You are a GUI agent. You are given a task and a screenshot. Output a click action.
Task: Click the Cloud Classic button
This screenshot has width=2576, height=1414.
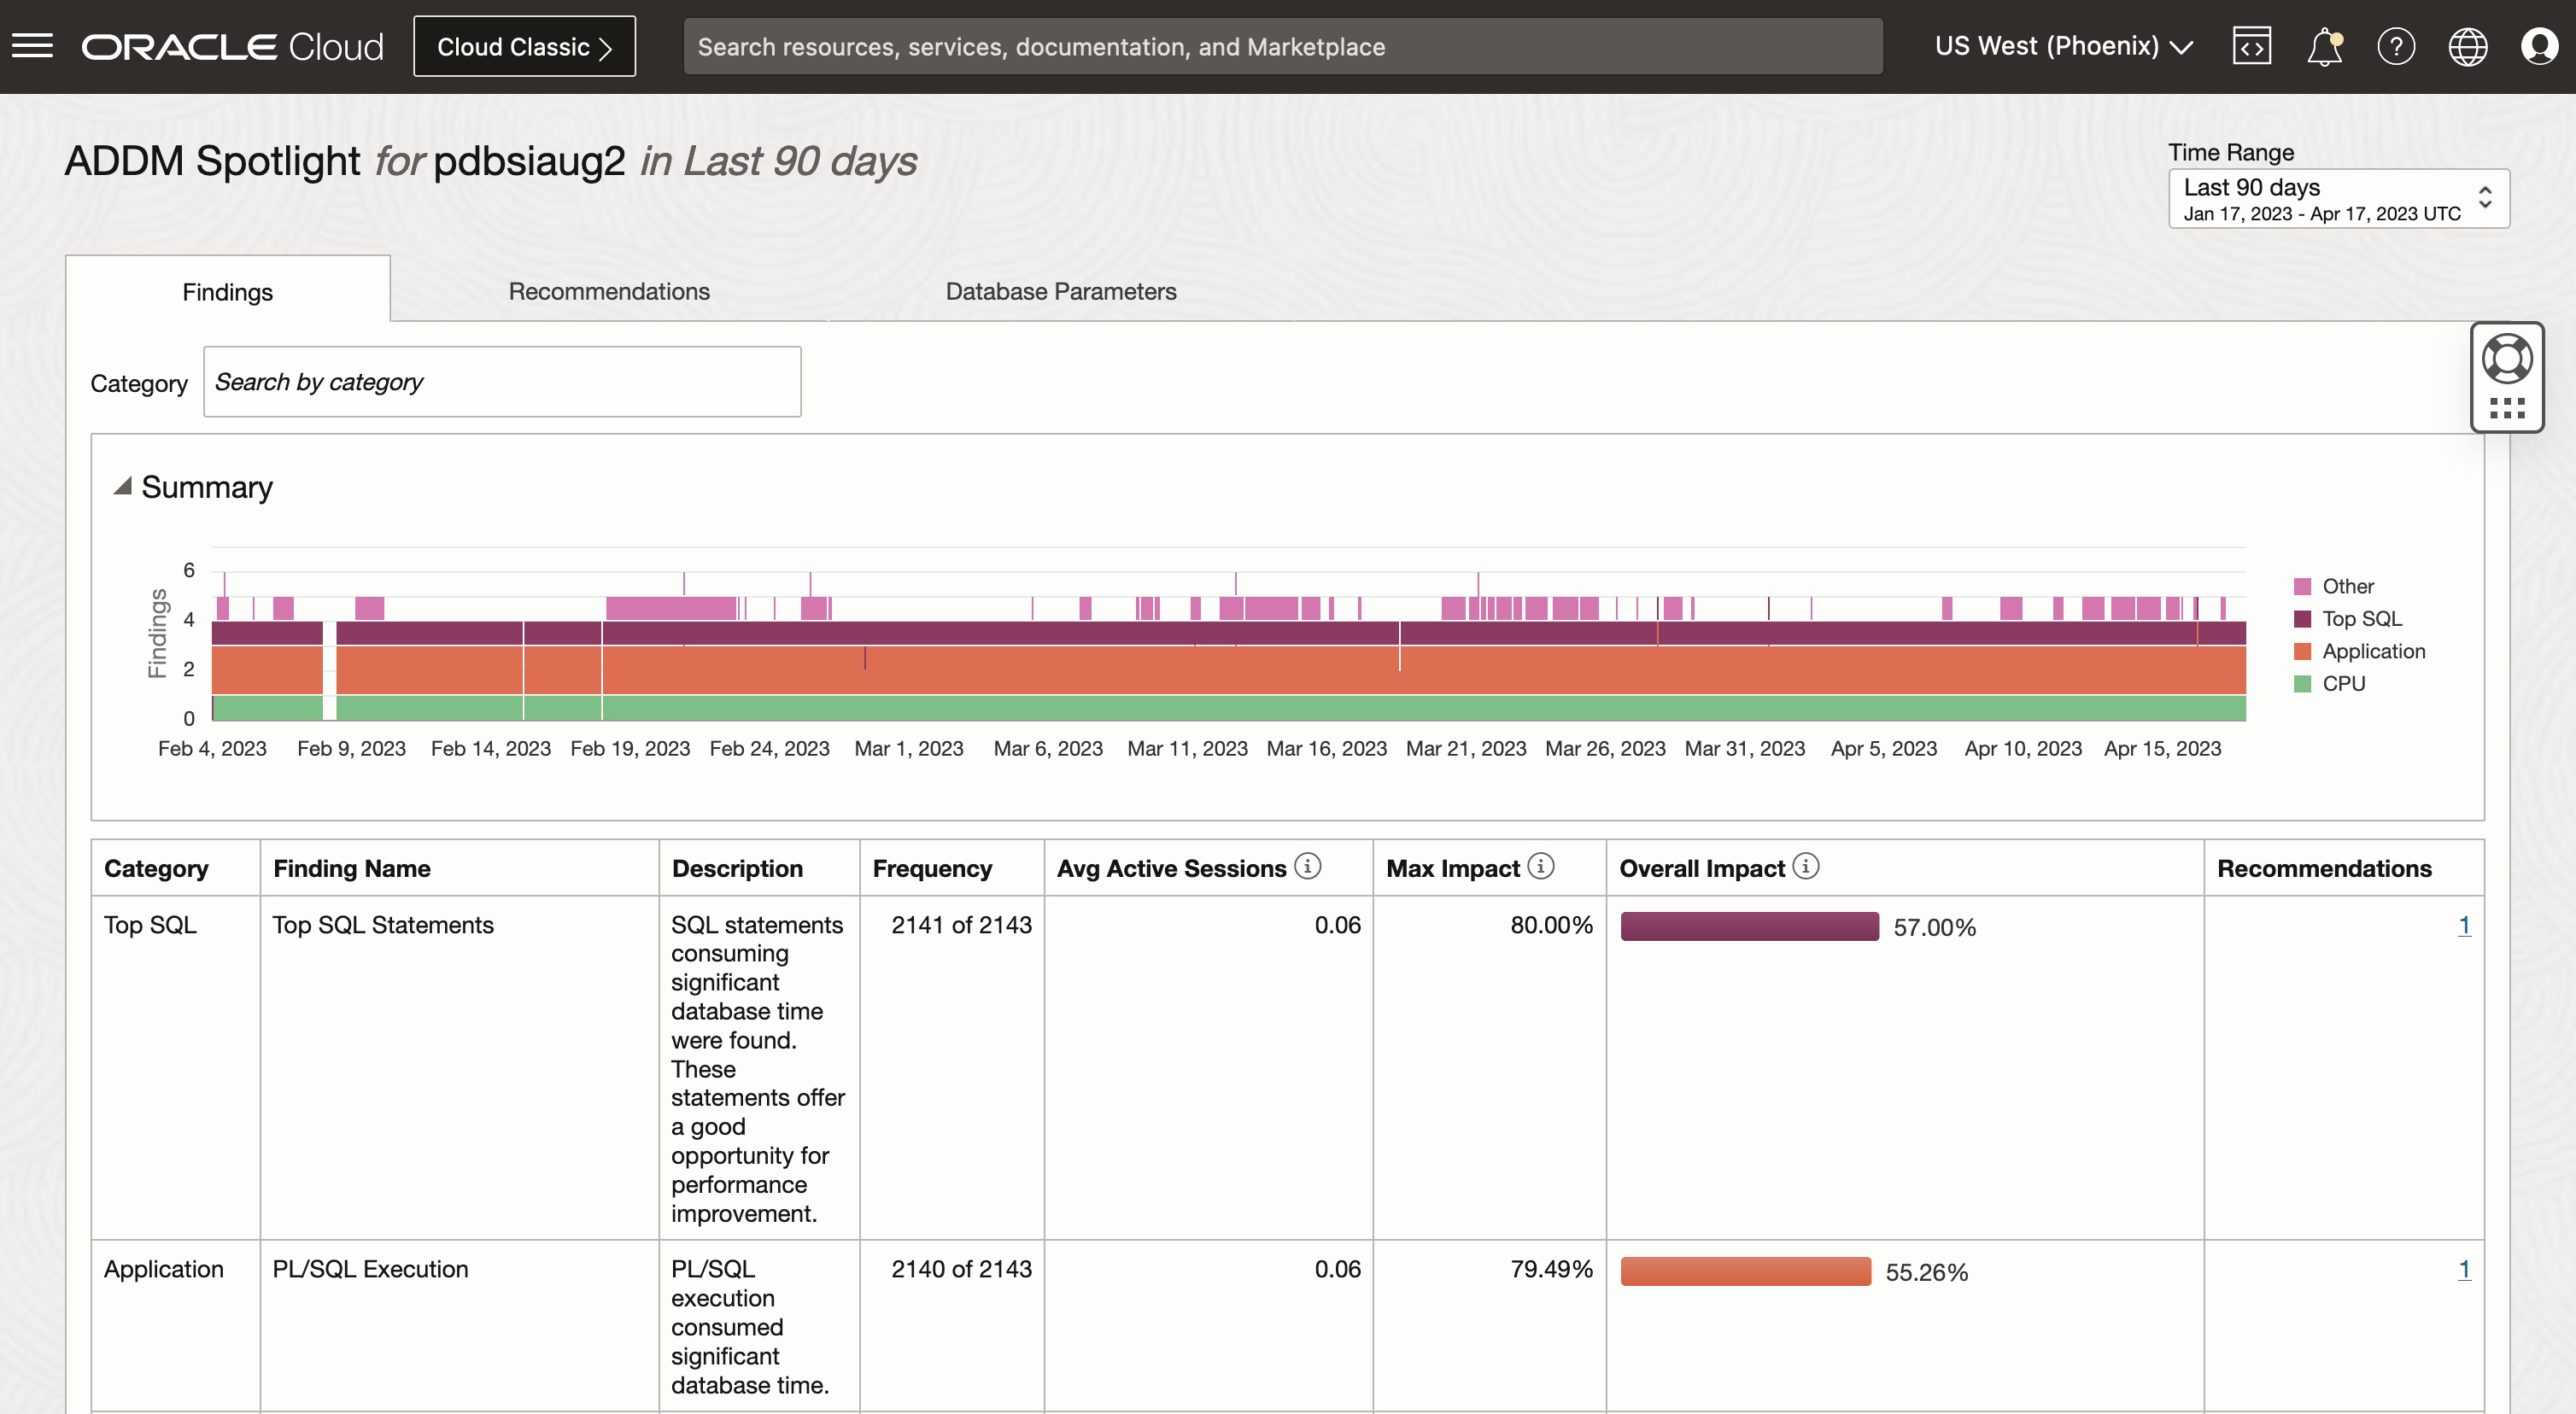point(524,45)
